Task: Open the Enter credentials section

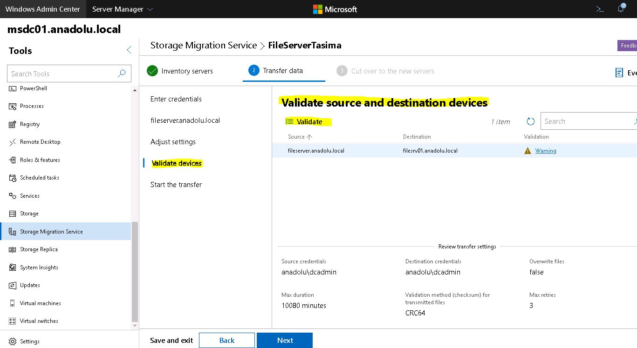Action: (x=176, y=99)
